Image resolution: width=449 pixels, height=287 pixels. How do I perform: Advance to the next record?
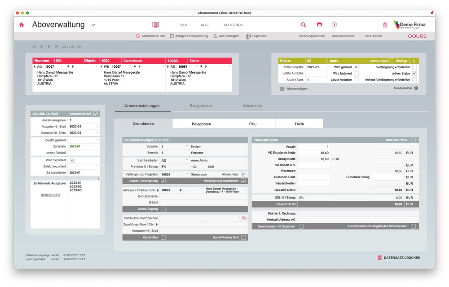48,46
